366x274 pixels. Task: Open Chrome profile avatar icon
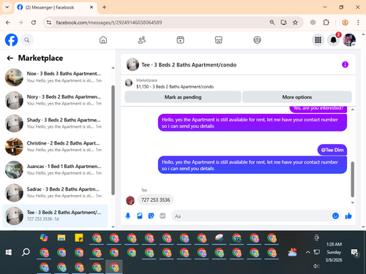(x=345, y=23)
